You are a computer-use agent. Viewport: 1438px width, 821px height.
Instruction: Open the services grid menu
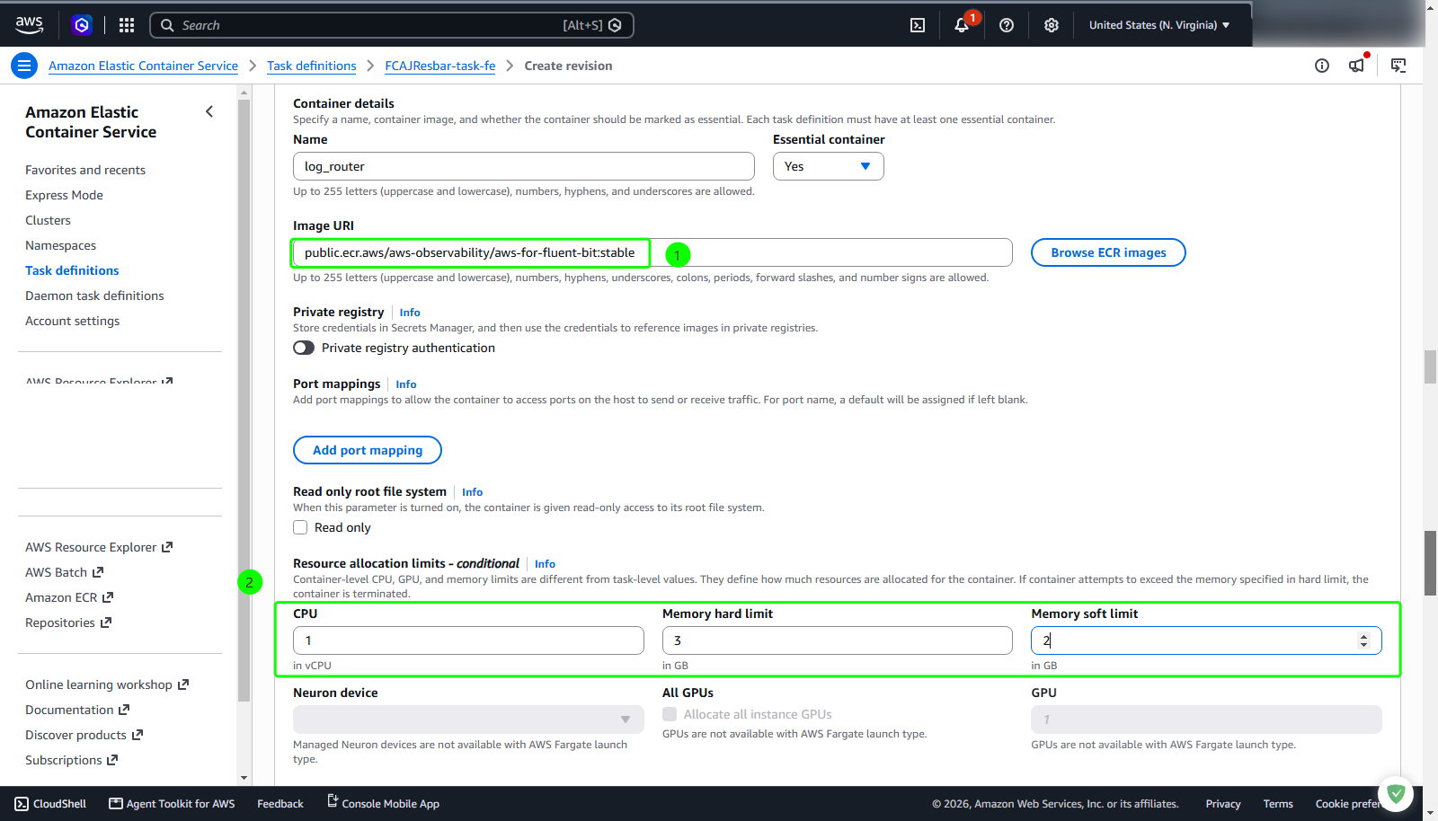127,25
